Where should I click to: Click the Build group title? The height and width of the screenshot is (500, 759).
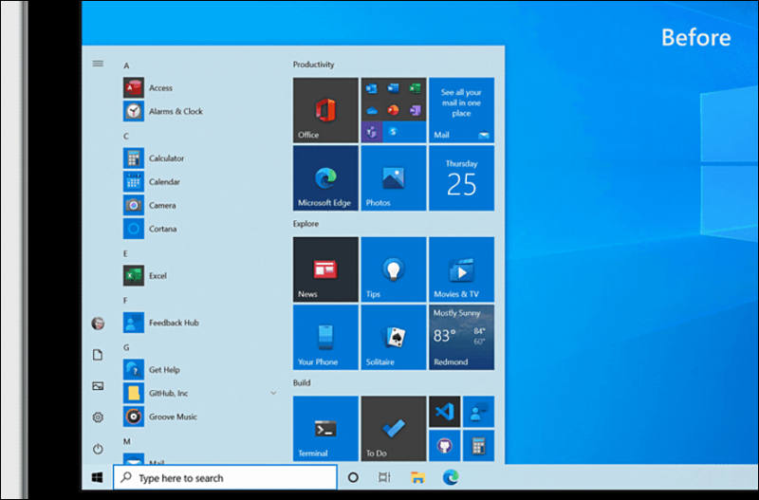302,383
